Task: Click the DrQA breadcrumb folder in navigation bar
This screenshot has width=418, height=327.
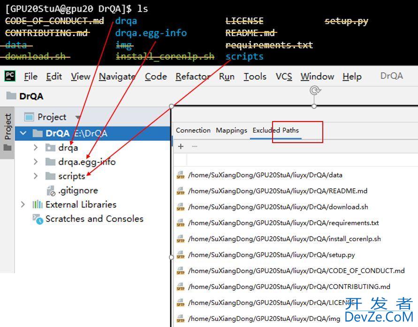Action: pos(25,96)
